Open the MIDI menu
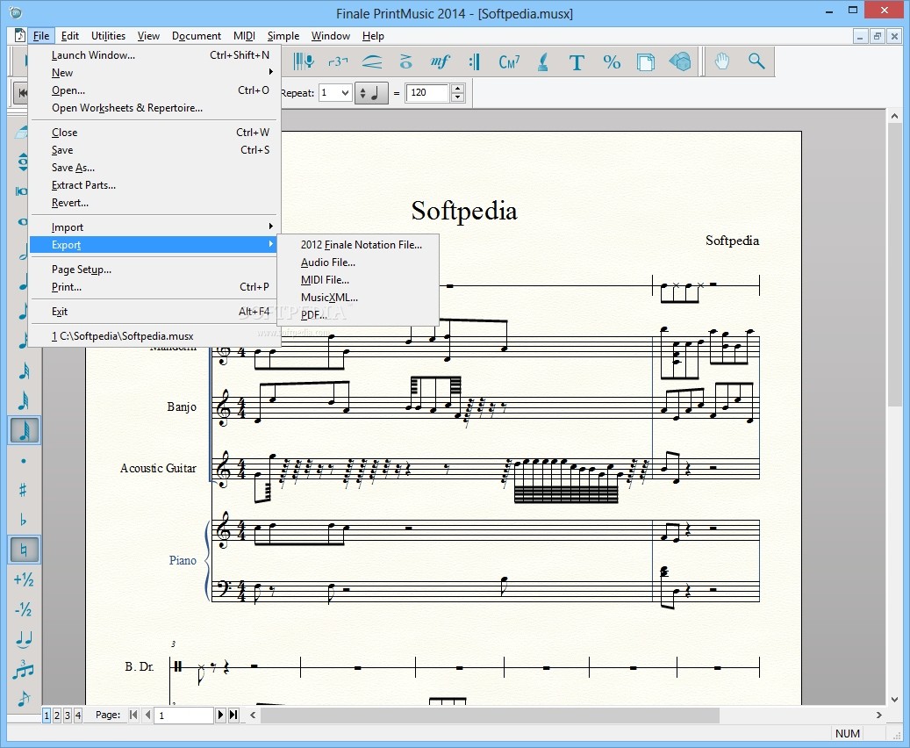Image resolution: width=910 pixels, height=748 pixels. coord(244,35)
